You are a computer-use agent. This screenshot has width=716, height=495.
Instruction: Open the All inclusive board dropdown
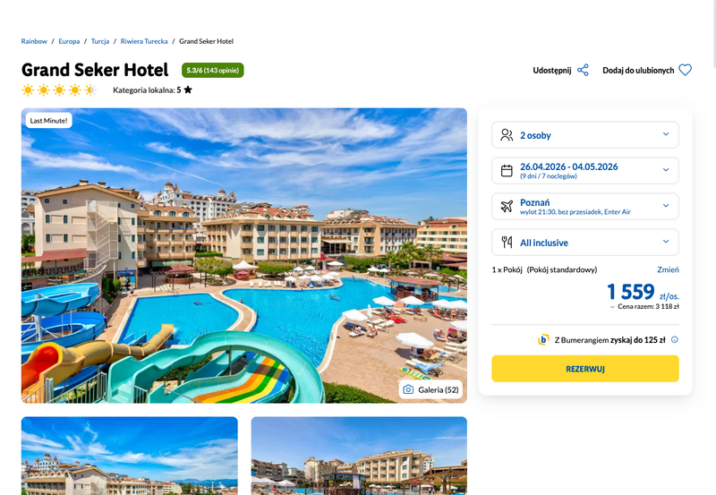coord(585,242)
